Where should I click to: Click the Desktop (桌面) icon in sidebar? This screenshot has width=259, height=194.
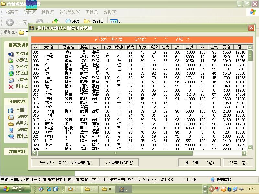pos(11,110)
